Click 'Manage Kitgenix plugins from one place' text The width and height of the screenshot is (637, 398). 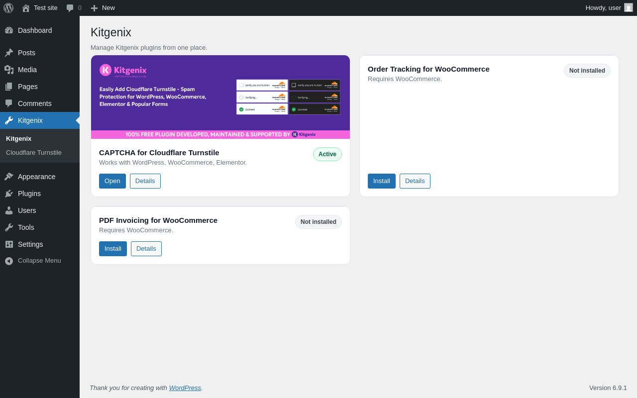click(x=149, y=48)
